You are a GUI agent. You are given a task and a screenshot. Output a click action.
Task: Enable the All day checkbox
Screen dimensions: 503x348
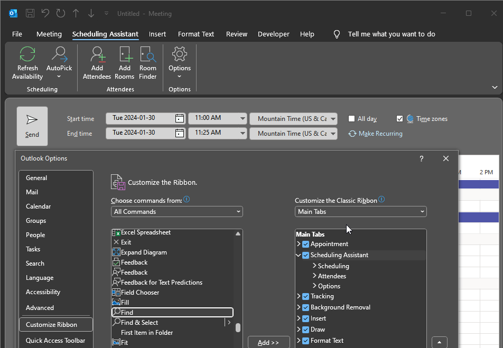352,119
